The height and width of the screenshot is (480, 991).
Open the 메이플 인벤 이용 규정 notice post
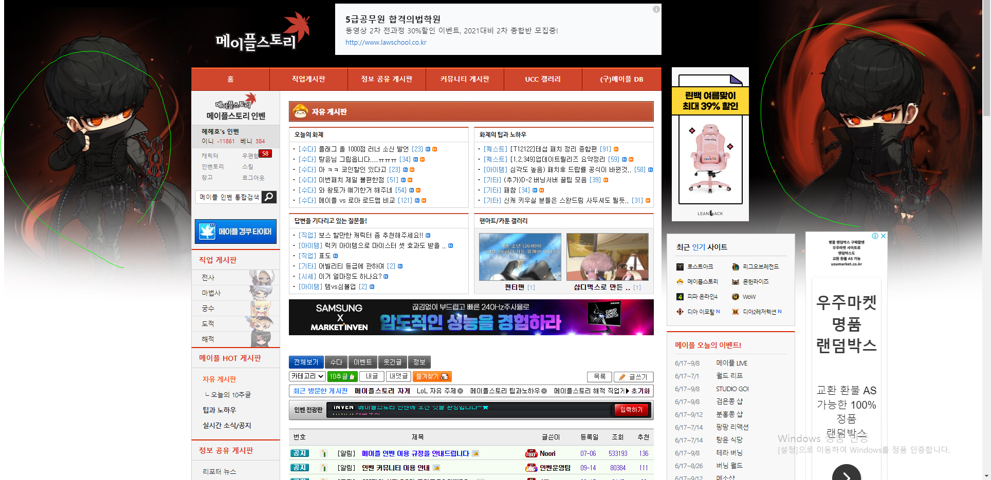415,454
